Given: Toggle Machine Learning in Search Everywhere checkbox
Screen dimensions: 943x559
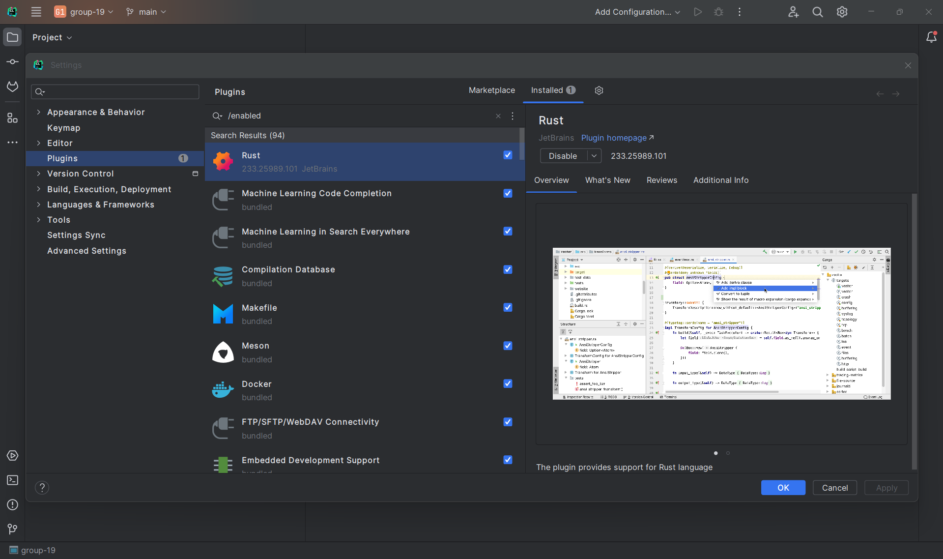Looking at the screenshot, I should pos(508,231).
